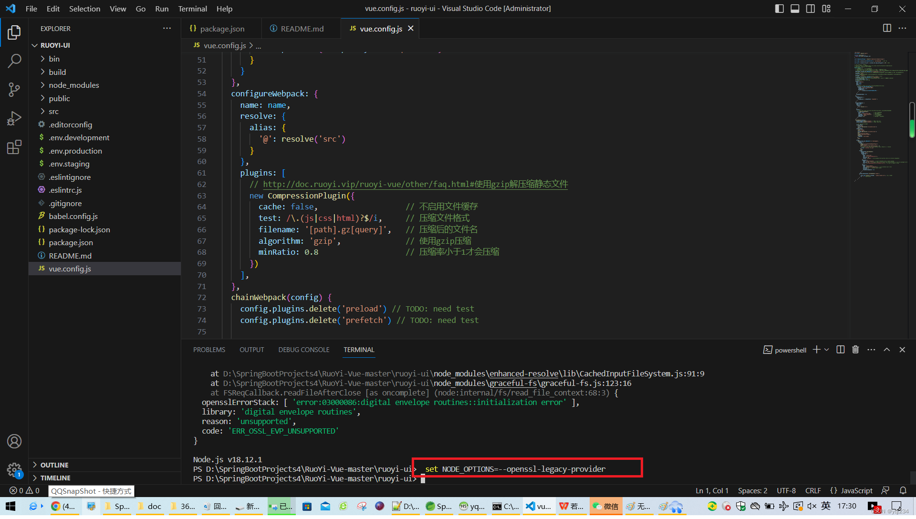Open terminal panel more actions ellipsis
This screenshot has height=519, width=916.
(x=871, y=350)
